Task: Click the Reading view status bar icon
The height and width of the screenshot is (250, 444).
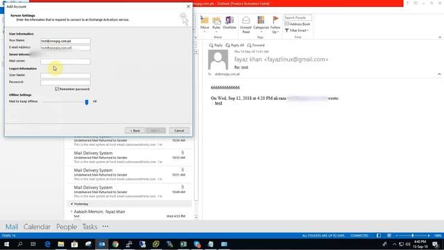Action: tap(389, 235)
